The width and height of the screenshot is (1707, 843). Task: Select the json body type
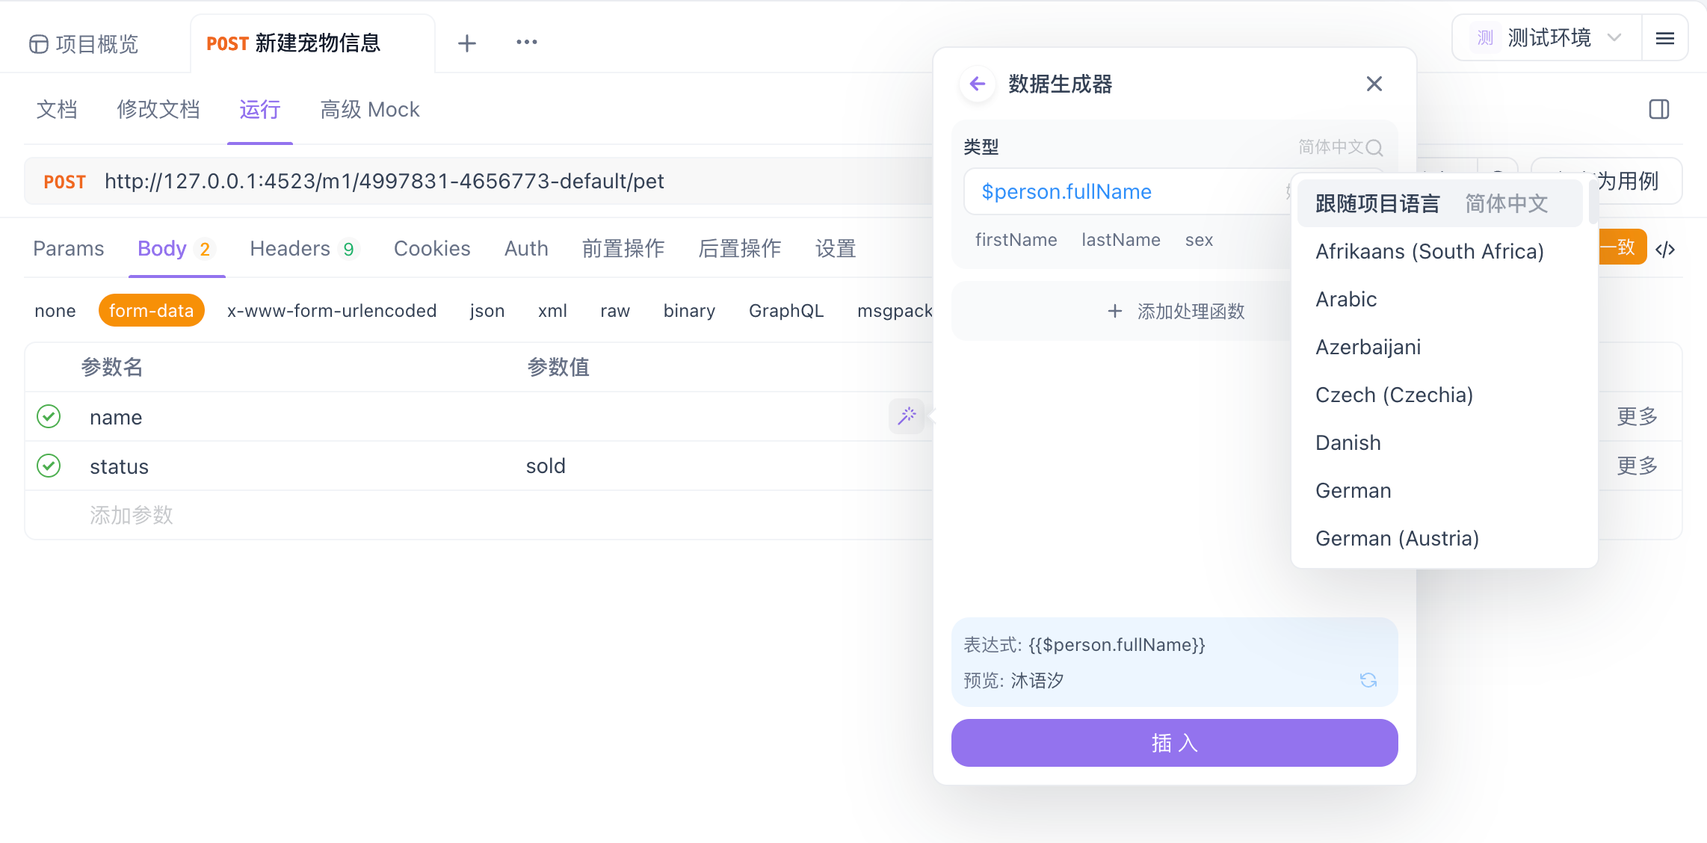(487, 310)
